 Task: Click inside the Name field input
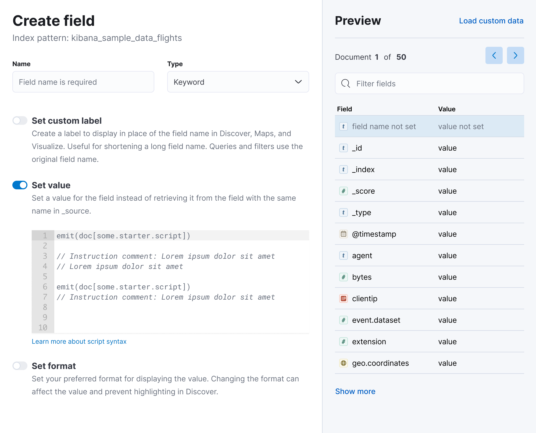[83, 82]
